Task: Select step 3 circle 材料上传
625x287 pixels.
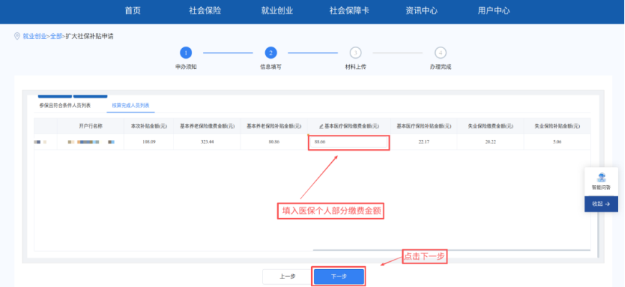Action: click(x=356, y=52)
